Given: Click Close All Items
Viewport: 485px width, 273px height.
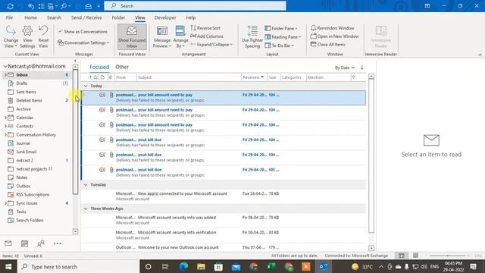Looking at the screenshot, I should click(x=328, y=45).
